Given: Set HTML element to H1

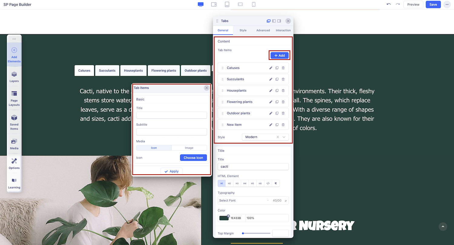Looking at the screenshot, I should (222, 183).
